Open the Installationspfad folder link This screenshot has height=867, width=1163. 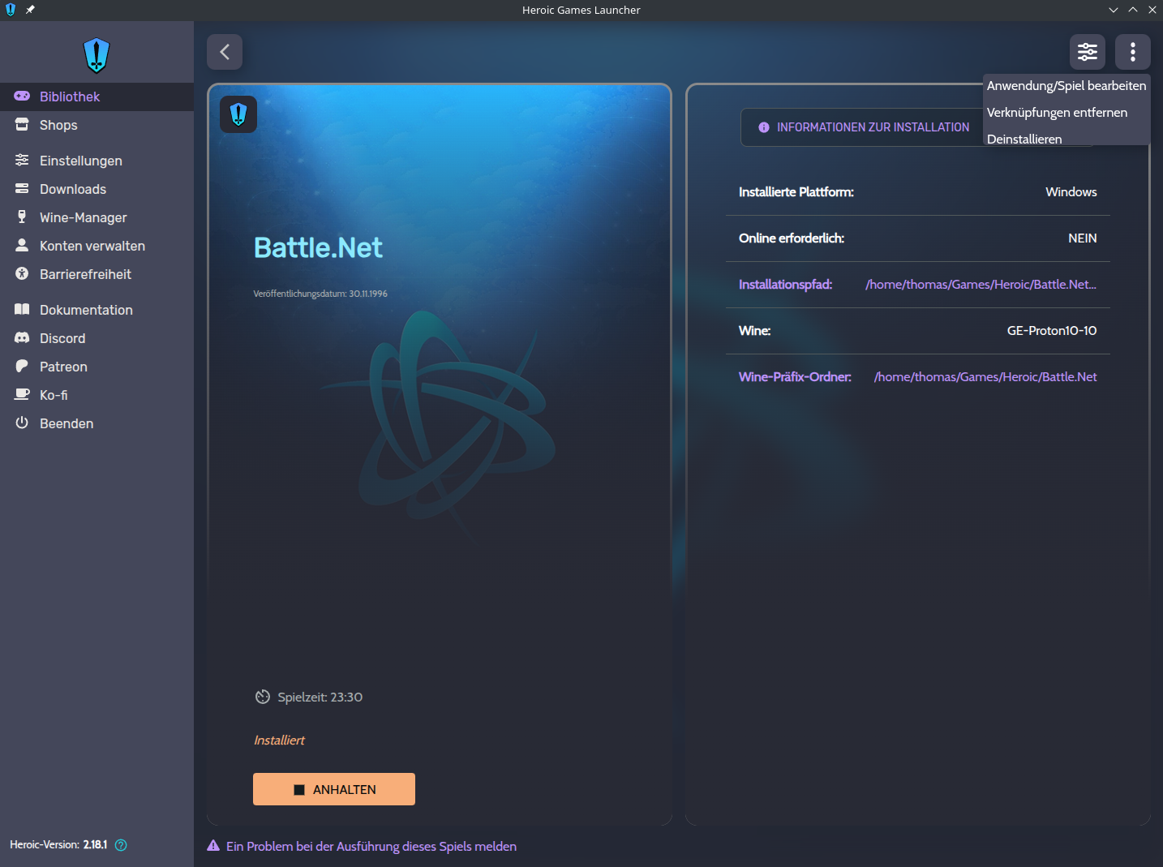click(981, 285)
